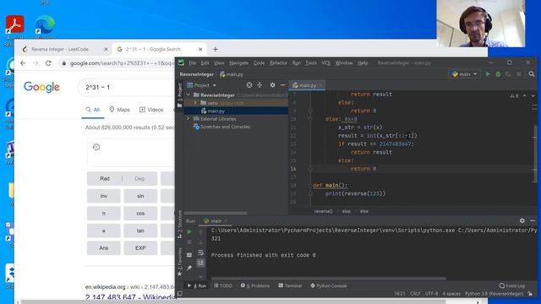Collapse the ReverseInteger root folder

coord(189,95)
